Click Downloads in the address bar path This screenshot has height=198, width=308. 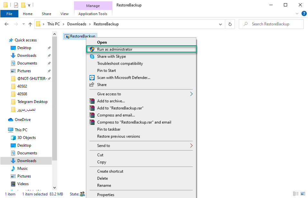click(77, 24)
